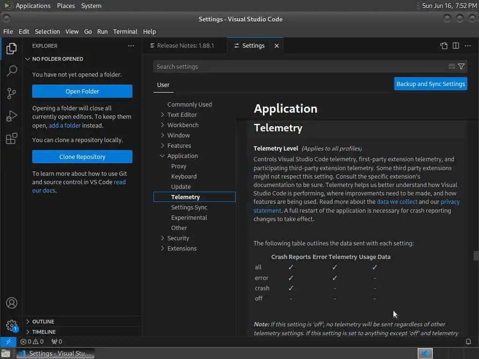Open editor More Actions ellipsis
Image resolution: width=479 pixels, height=359 pixels.
coord(468,46)
